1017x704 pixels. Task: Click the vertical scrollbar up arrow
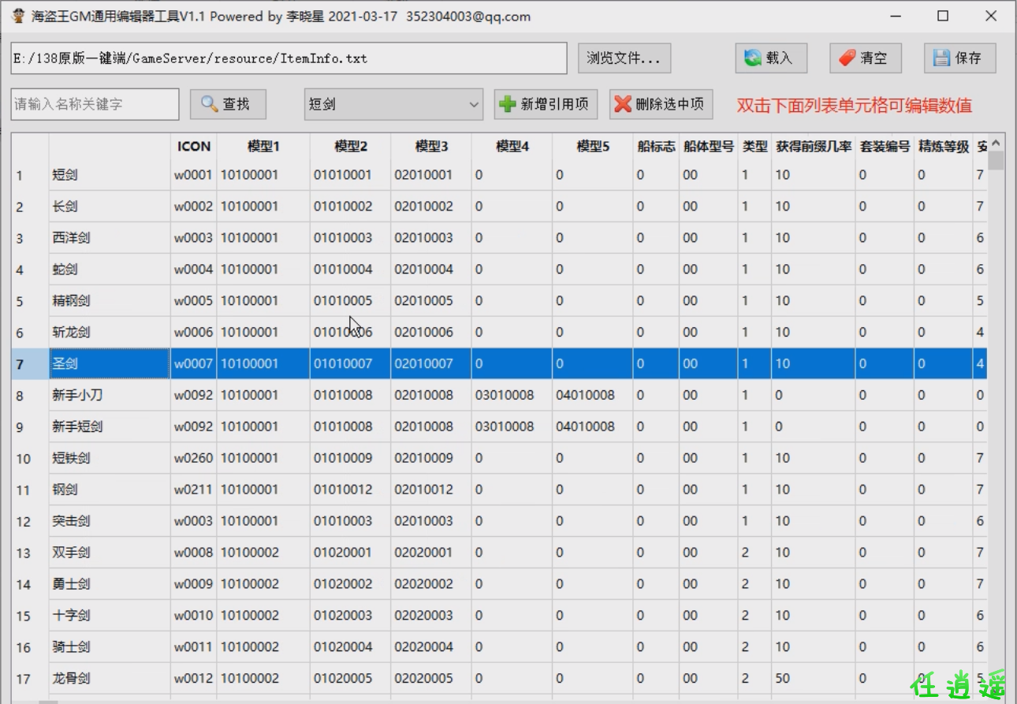coord(996,143)
